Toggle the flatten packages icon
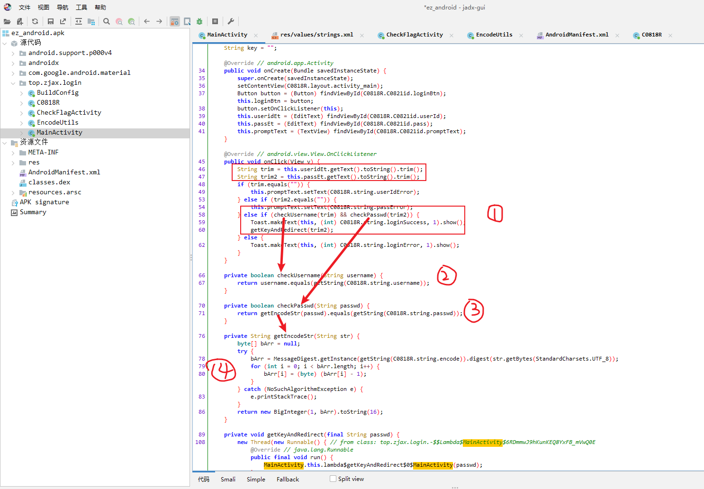Viewport: 704px width, 489px height. 91,21
